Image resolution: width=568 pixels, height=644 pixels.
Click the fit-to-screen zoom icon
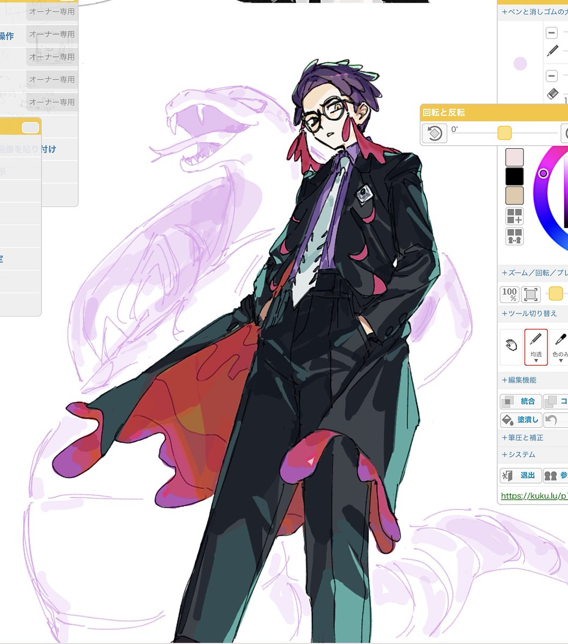[x=530, y=294]
